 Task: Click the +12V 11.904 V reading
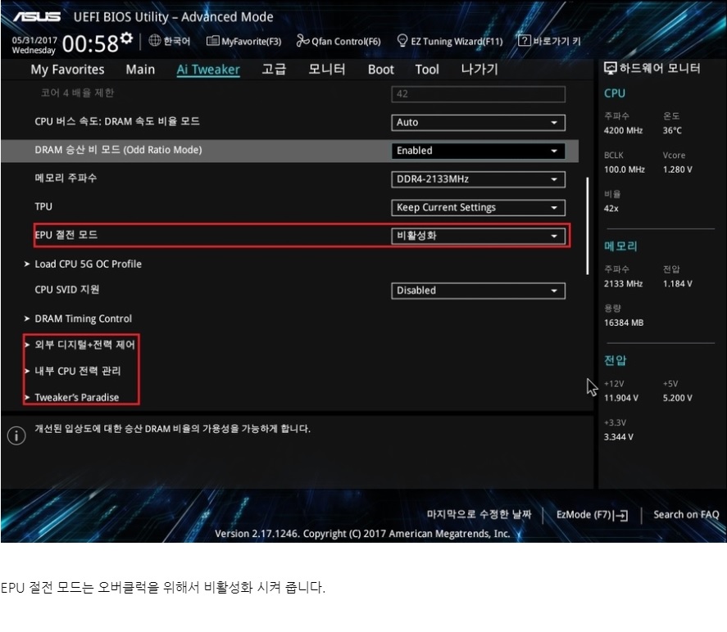(620, 398)
